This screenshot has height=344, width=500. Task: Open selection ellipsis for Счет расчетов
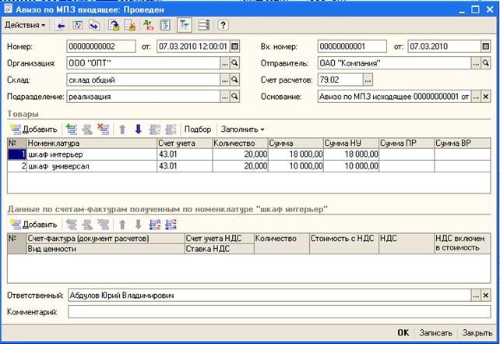point(368,80)
